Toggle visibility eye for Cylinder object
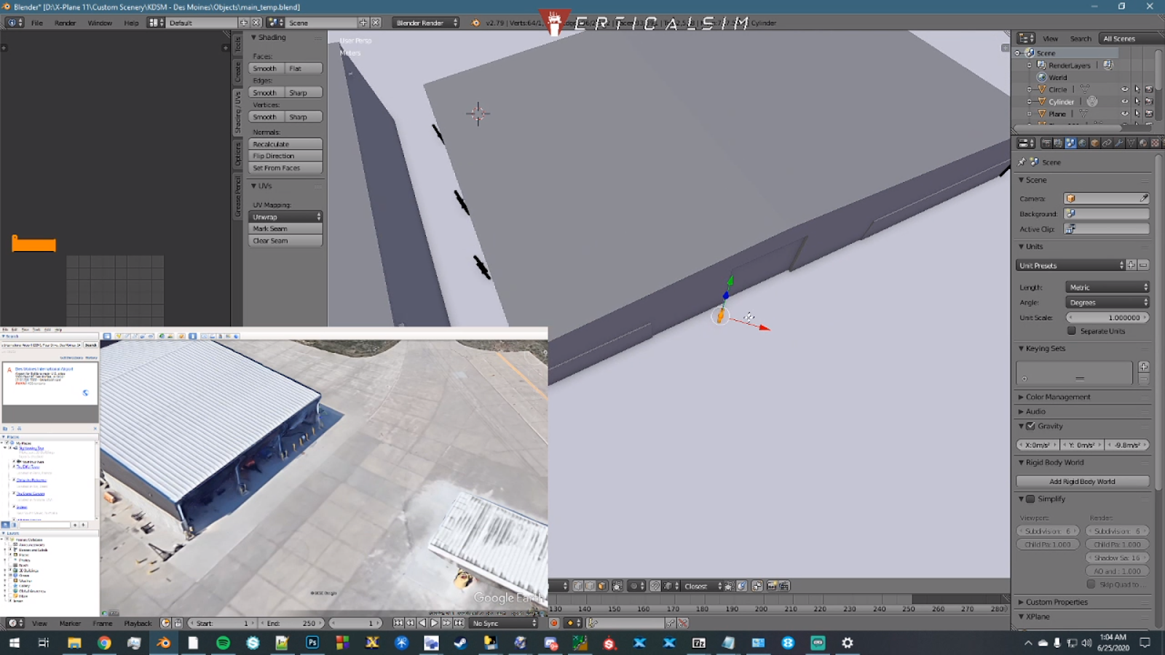The height and width of the screenshot is (655, 1165). (x=1124, y=102)
